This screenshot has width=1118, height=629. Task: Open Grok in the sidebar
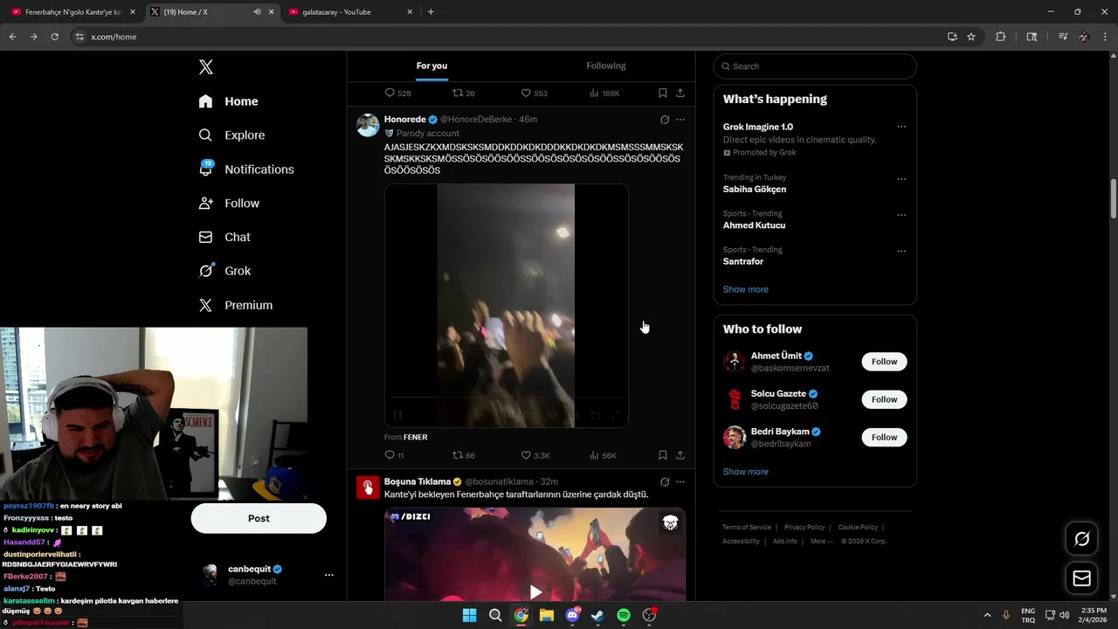[x=224, y=271]
